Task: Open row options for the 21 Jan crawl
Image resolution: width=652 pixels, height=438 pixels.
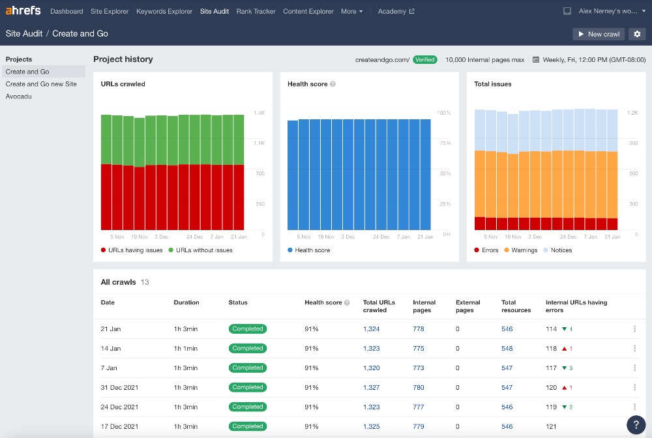Action: point(634,329)
